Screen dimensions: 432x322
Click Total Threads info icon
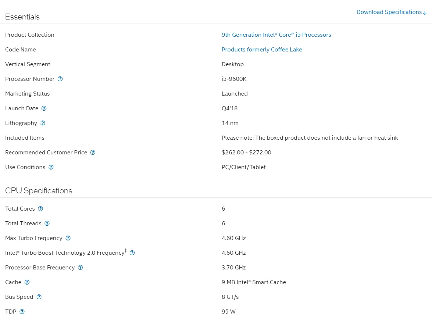tap(47, 223)
